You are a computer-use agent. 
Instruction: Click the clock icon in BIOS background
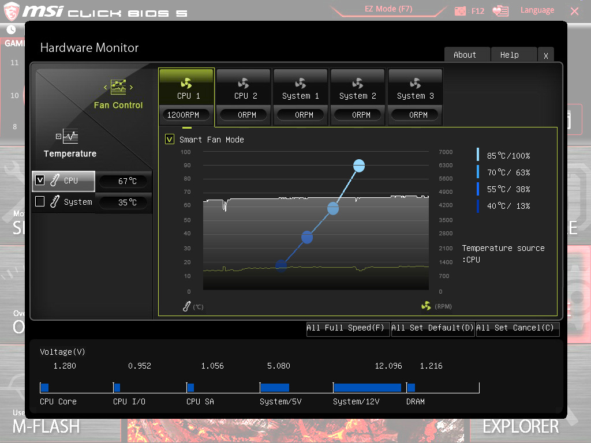pos(11,29)
